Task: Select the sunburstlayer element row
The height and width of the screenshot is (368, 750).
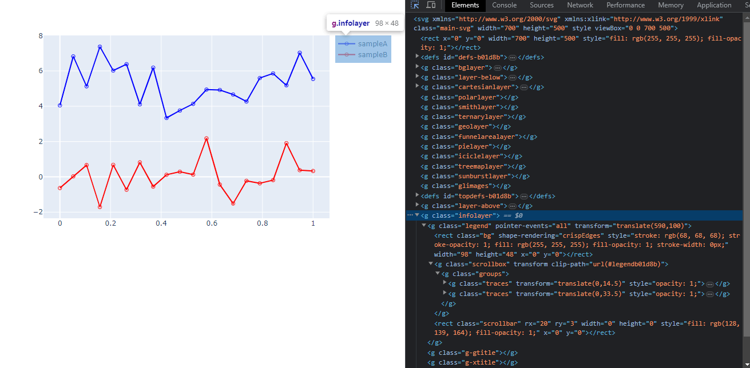Action: click(x=574, y=176)
